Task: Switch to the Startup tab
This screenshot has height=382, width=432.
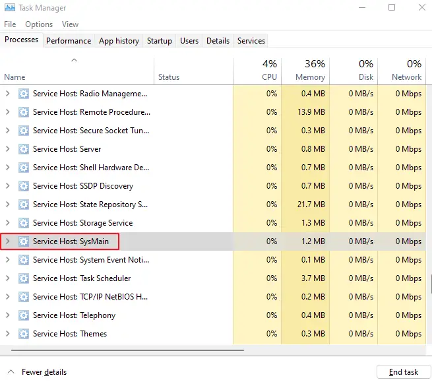Action: click(159, 41)
